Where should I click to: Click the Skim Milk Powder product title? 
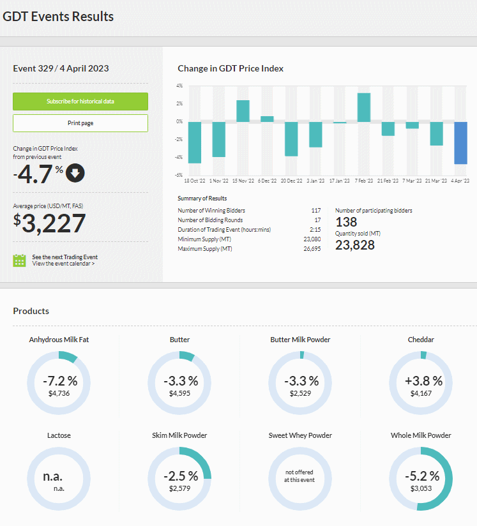[x=179, y=435]
